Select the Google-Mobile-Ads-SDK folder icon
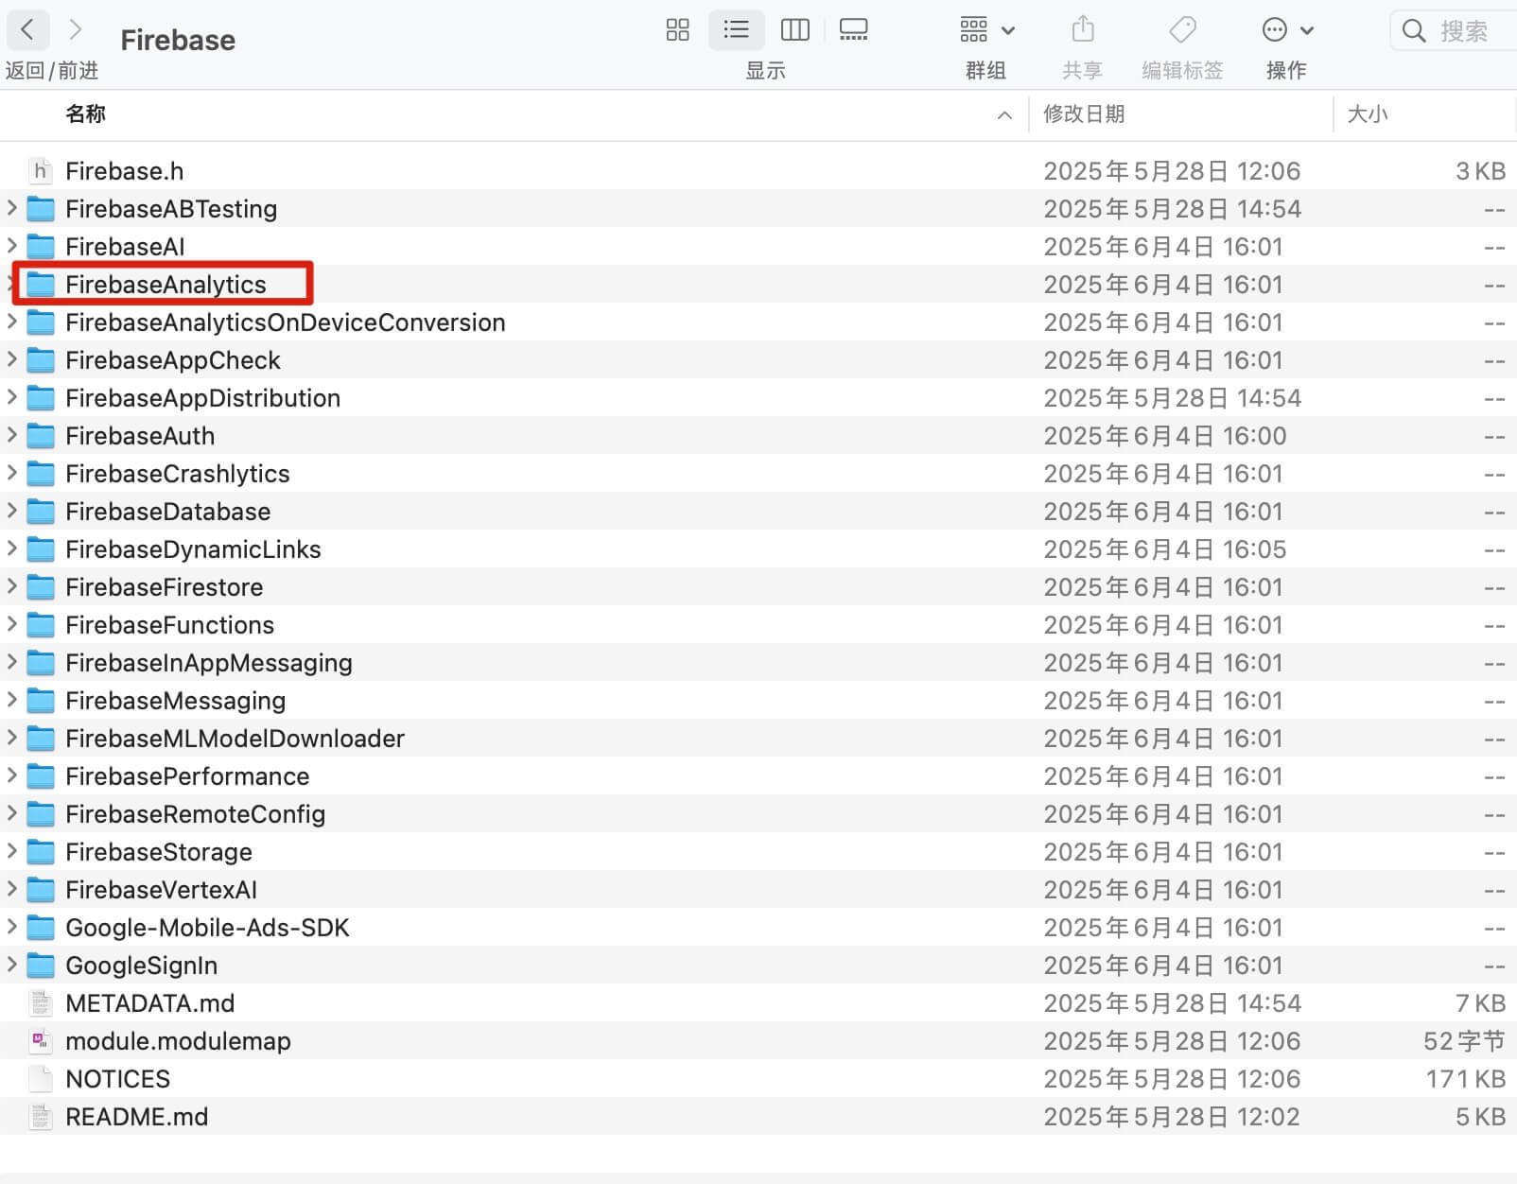This screenshot has width=1517, height=1184. [41, 928]
